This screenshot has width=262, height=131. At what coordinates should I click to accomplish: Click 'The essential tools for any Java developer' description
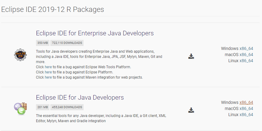tap(101, 118)
